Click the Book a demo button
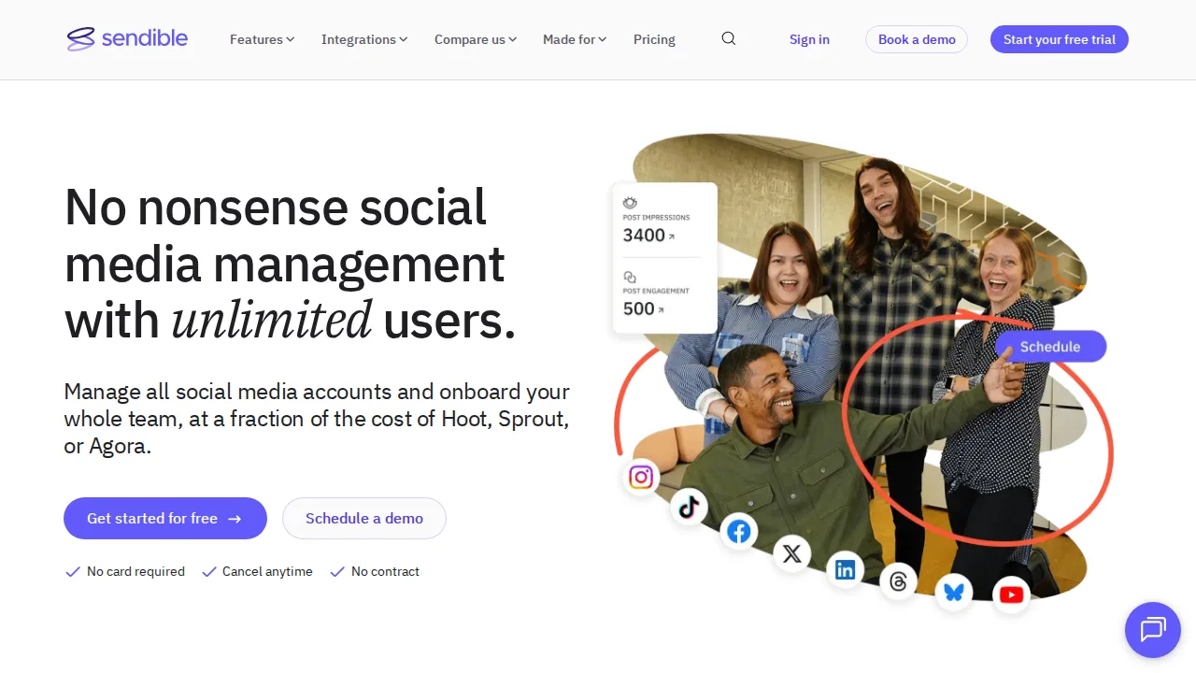 tap(917, 39)
